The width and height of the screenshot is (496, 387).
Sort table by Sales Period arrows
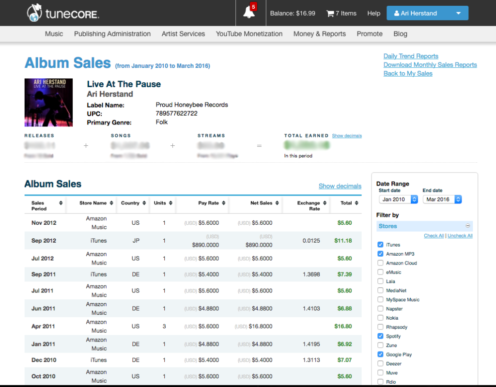coord(61,203)
